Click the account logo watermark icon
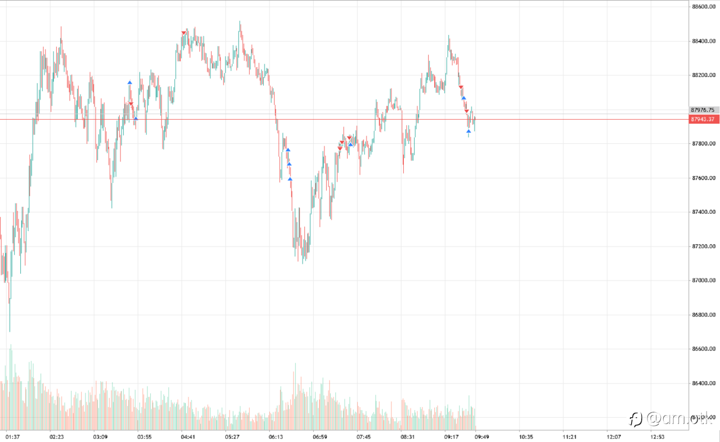Screen dimensions: 720x442 tap(636, 418)
